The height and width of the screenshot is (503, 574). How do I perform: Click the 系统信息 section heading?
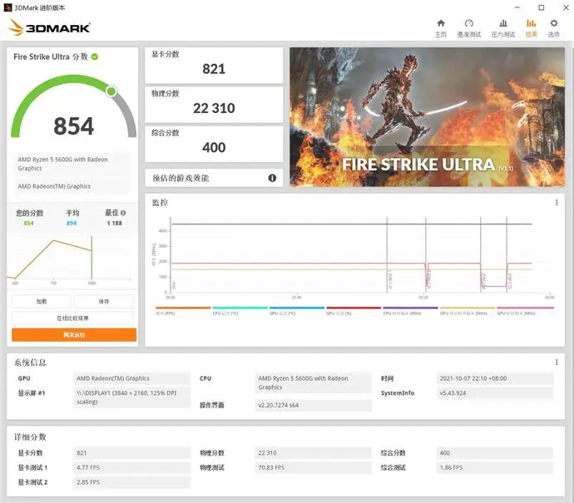click(x=30, y=362)
